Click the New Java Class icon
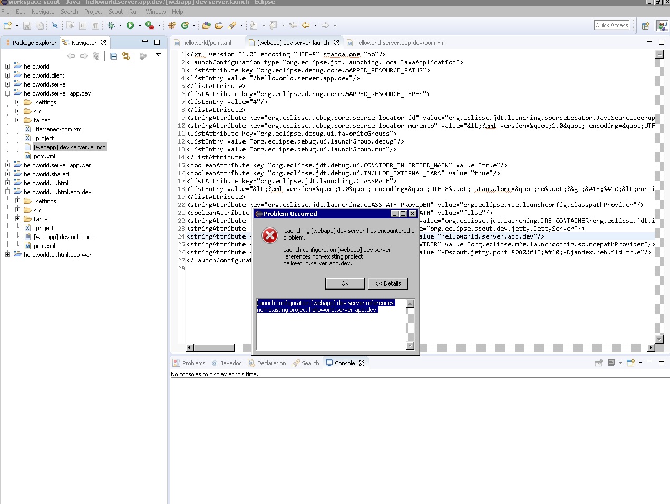This screenshot has height=504, width=670. [x=185, y=25]
